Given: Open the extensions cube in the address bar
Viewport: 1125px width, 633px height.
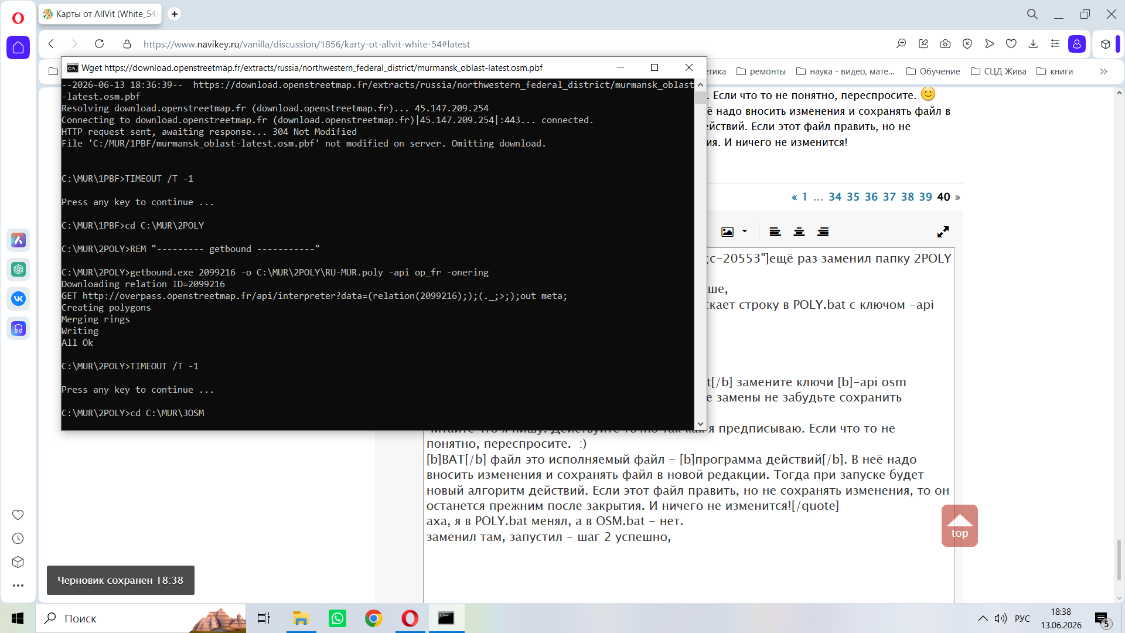Looking at the screenshot, I should [1106, 44].
